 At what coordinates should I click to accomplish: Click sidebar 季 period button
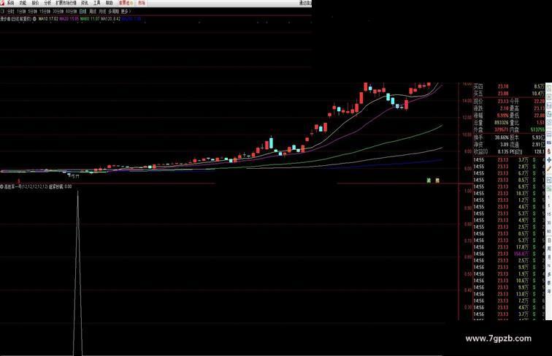coord(549,283)
